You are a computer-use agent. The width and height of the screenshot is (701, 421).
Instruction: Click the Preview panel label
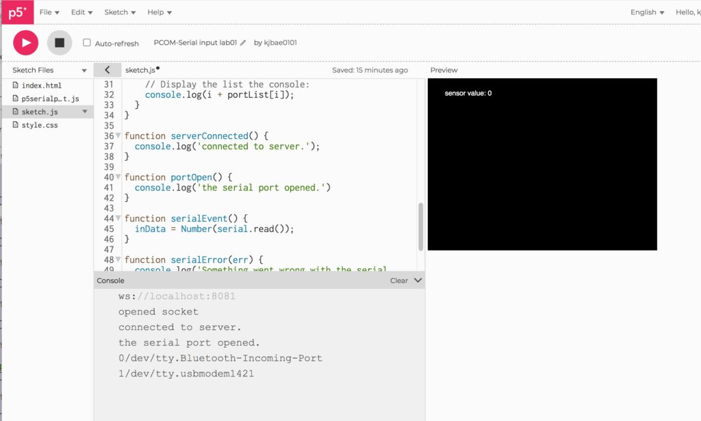tap(444, 70)
